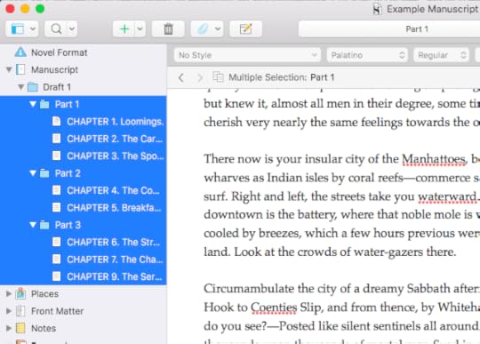Image resolution: width=480 pixels, height=344 pixels.
Task: Open the No Style dropdown
Action: tap(247, 55)
